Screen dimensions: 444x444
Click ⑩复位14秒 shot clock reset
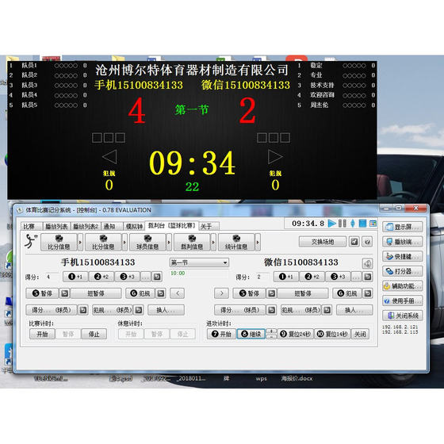coord(332,334)
